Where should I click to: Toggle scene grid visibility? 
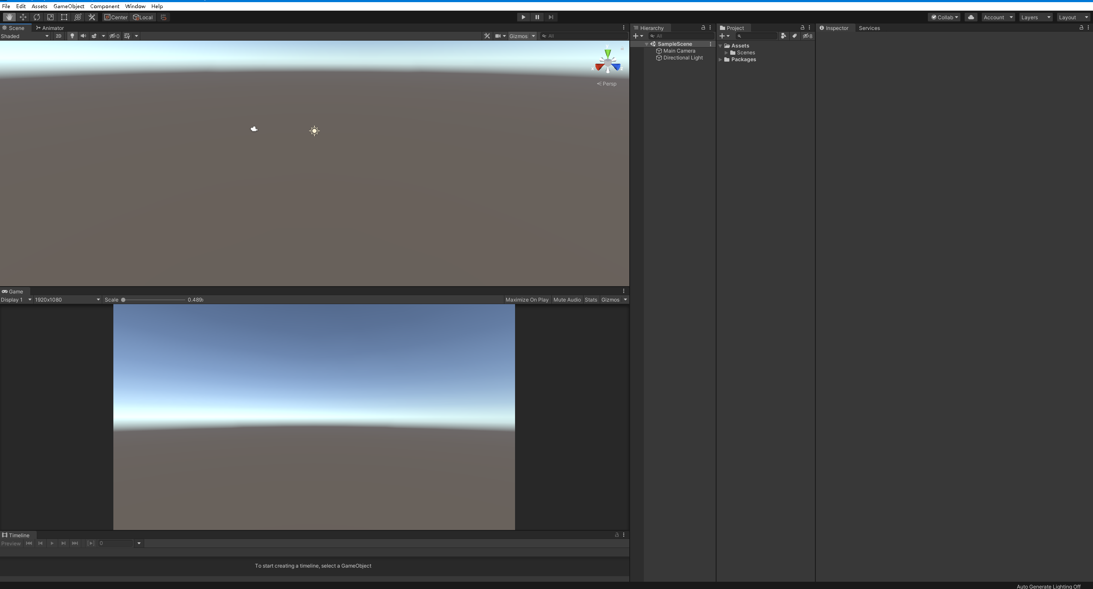[127, 36]
